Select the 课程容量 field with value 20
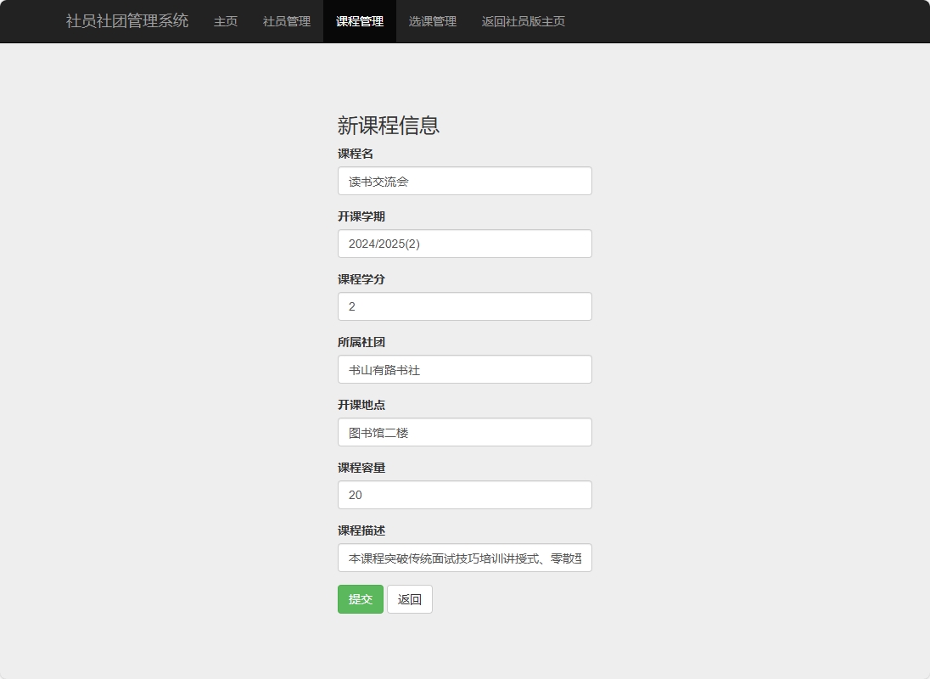The image size is (930, 679). click(464, 495)
